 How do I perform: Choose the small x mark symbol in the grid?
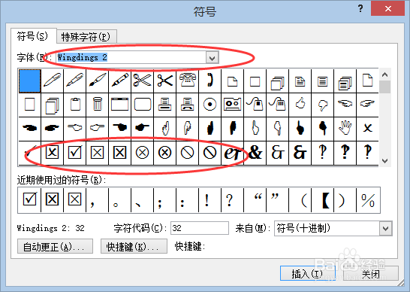[367, 128]
